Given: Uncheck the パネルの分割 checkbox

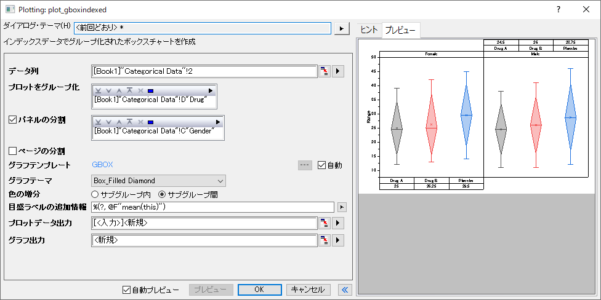Looking at the screenshot, I should tap(13, 119).
